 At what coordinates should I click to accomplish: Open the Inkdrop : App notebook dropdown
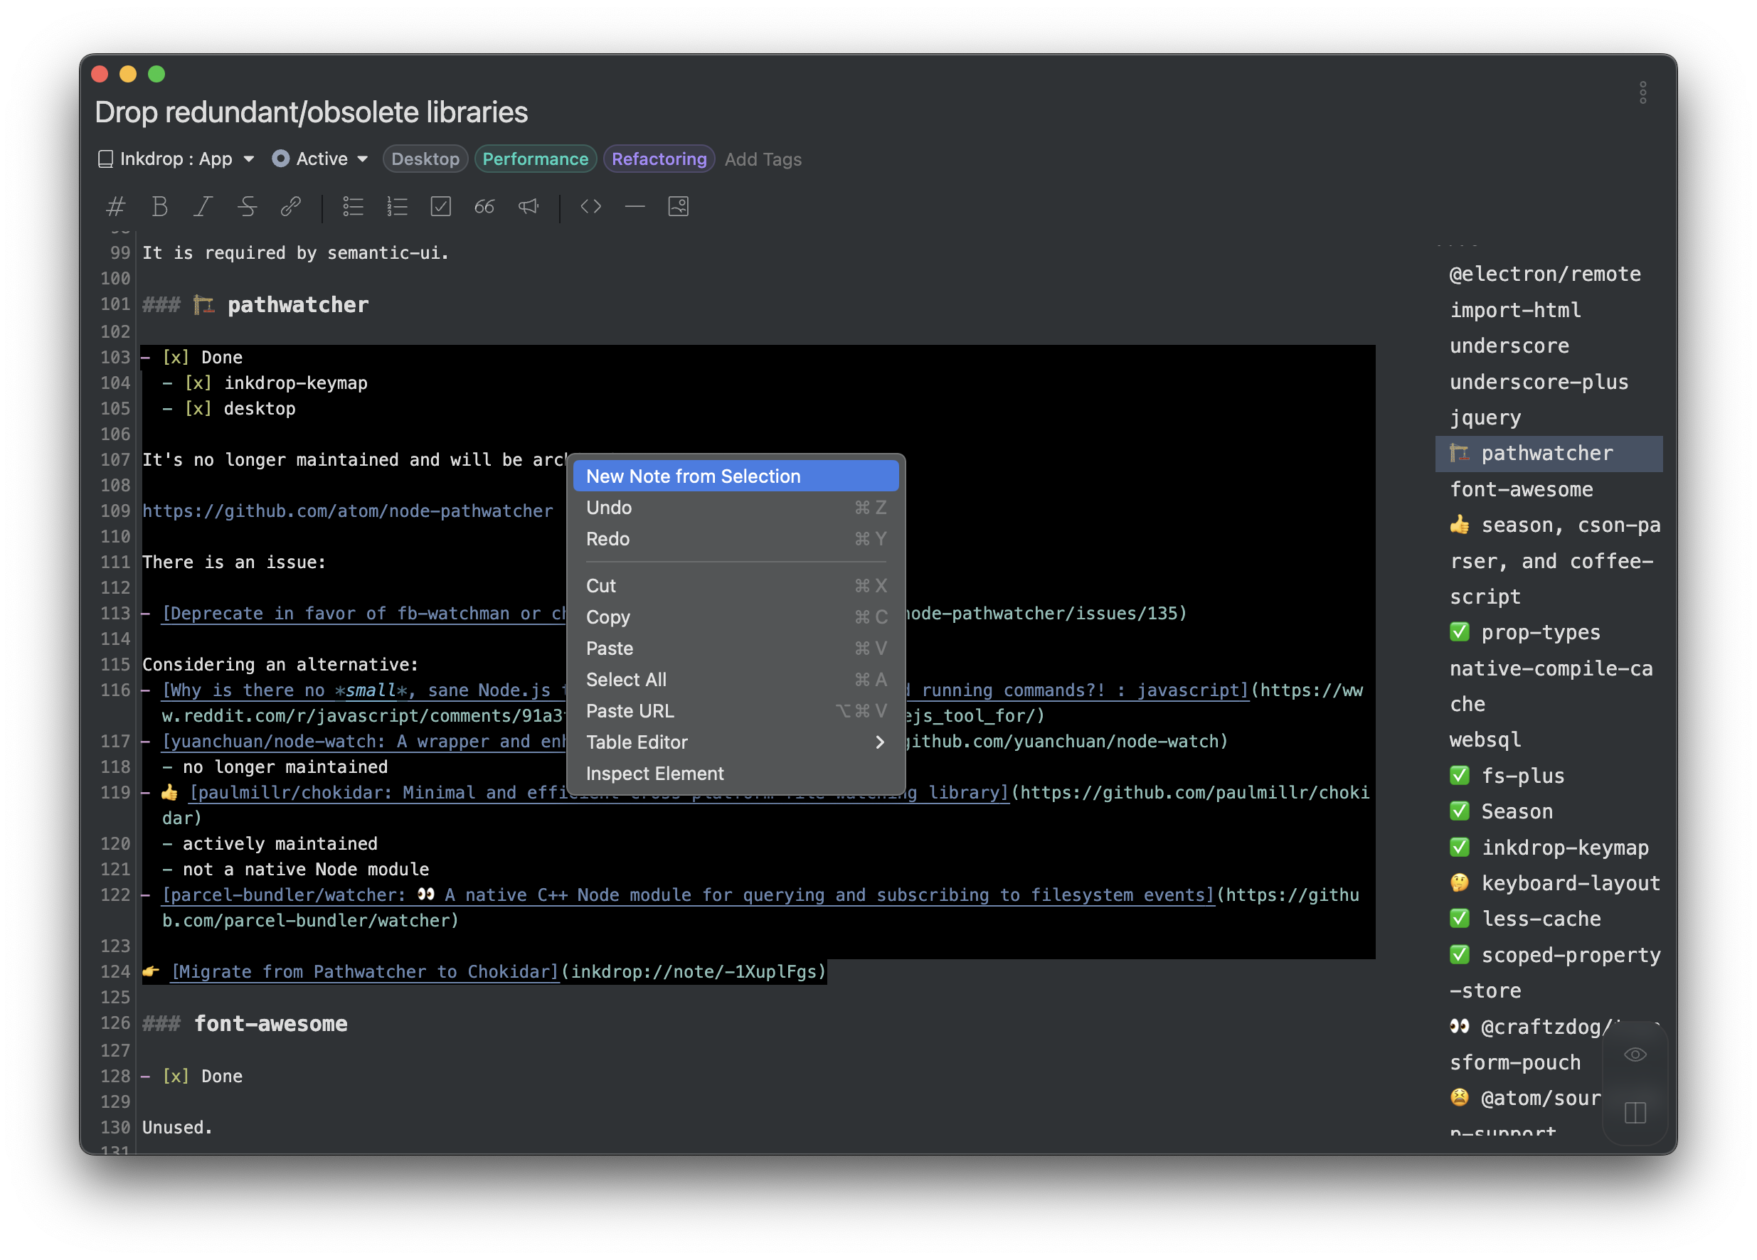click(x=176, y=159)
